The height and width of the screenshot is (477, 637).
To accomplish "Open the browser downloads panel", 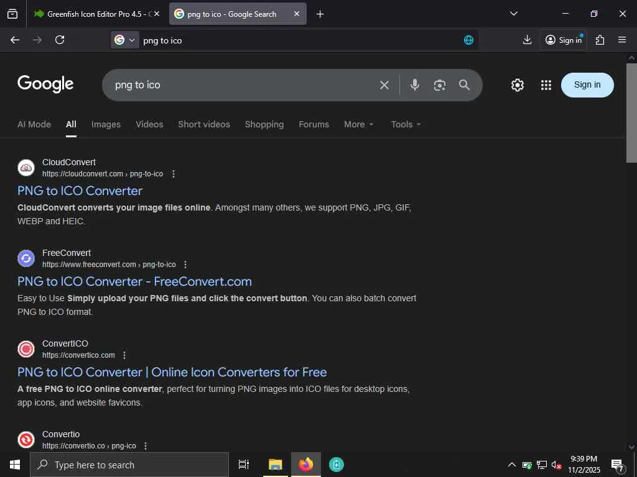I will coord(528,40).
